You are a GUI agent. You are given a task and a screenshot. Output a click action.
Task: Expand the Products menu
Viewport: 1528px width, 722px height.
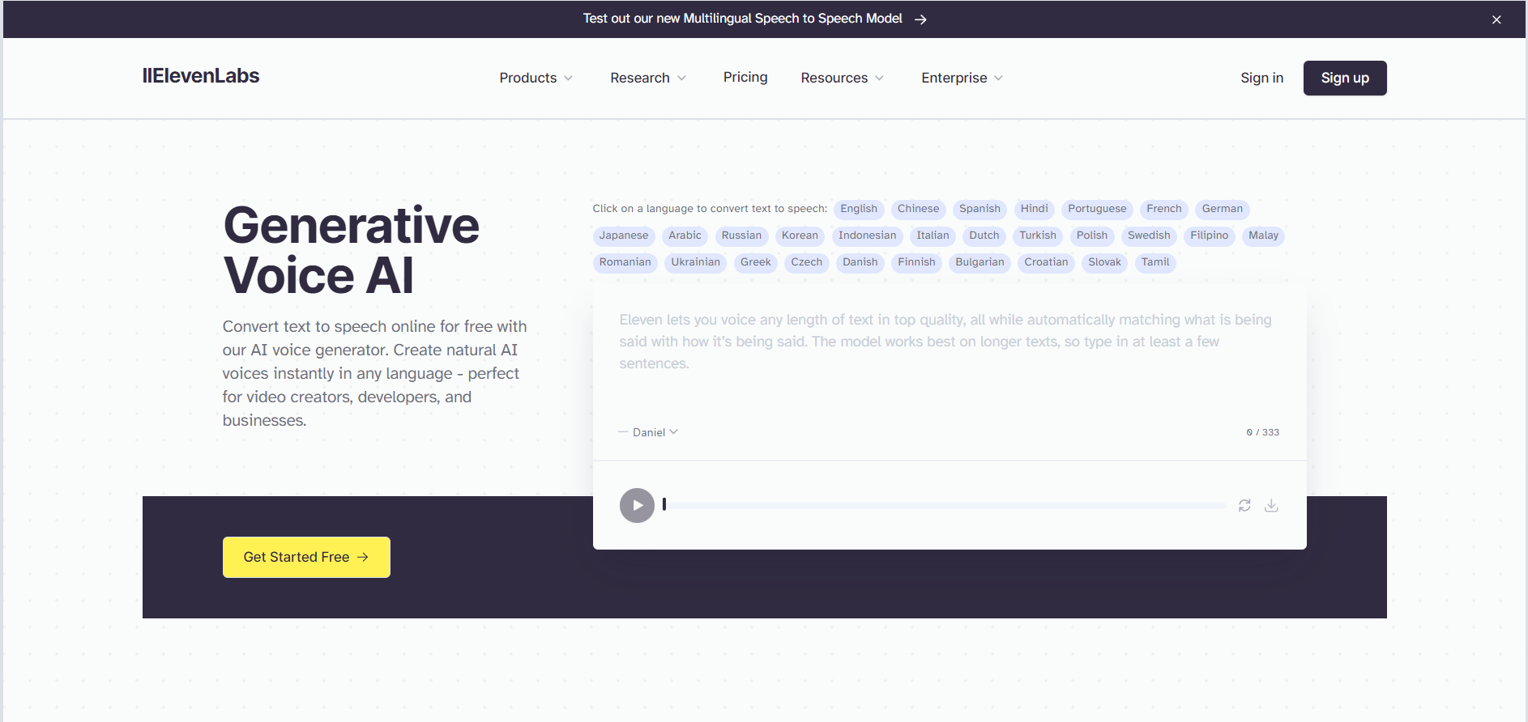point(536,78)
